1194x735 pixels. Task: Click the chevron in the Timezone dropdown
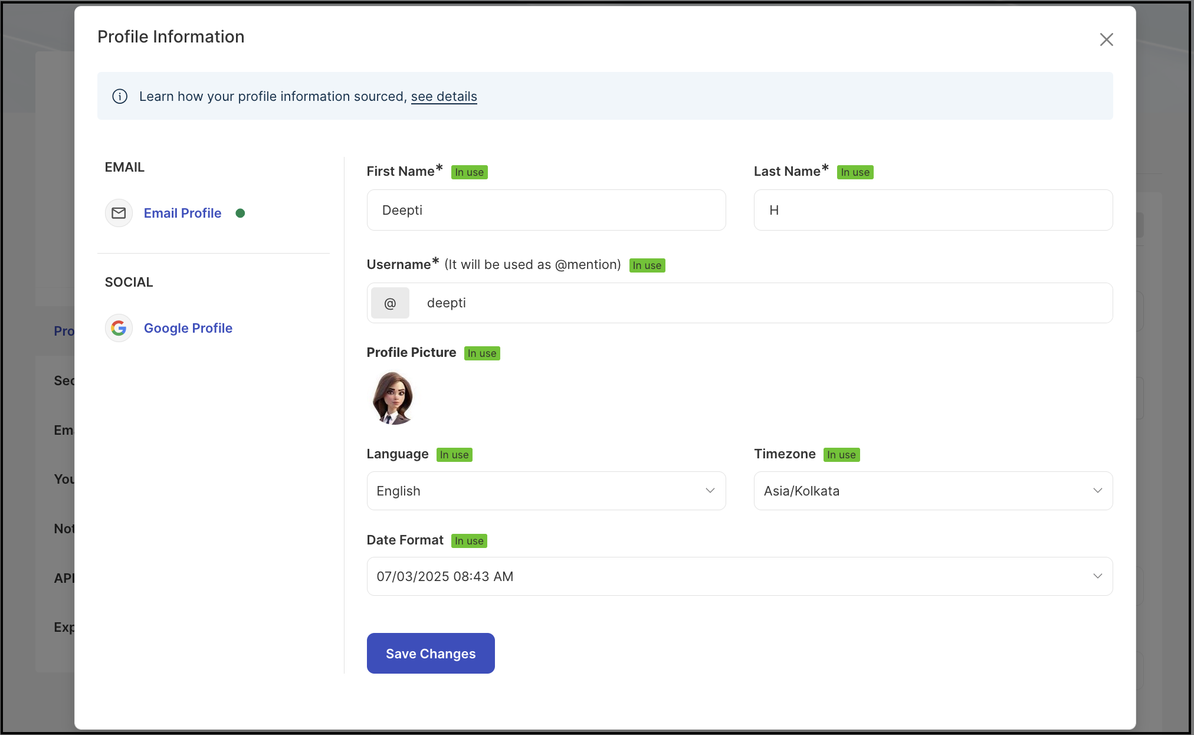1097,491
